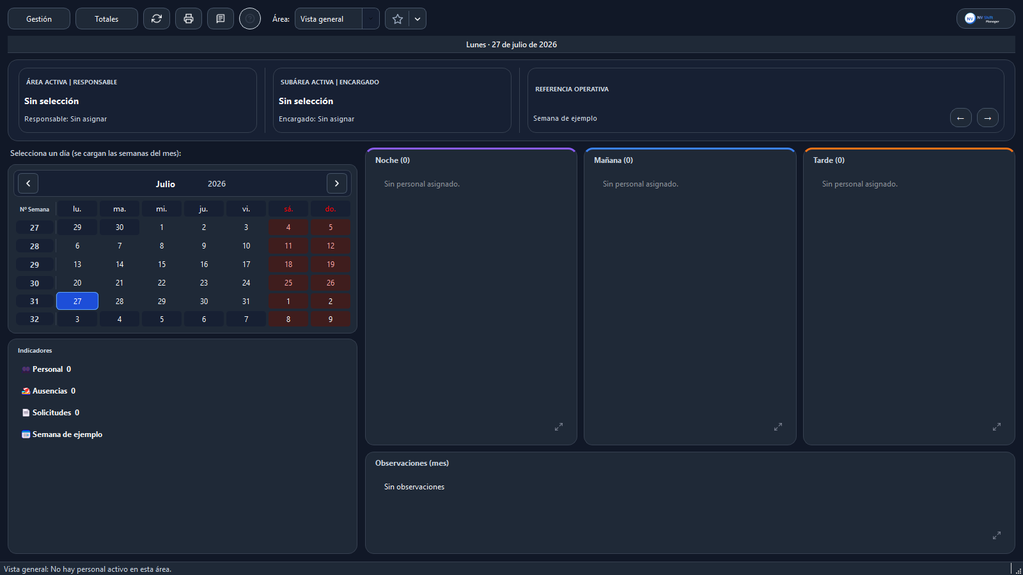Click the Solicitudes indicator icon
The height and width of the screenshot is (575, 1023).
[26, 413]
